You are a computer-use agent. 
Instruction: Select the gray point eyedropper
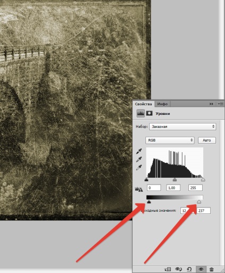tap(139, 159)
